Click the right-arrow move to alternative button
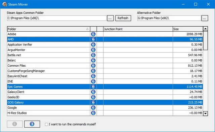Viewport: 215px width, 132px height. [x=32, y=124]
